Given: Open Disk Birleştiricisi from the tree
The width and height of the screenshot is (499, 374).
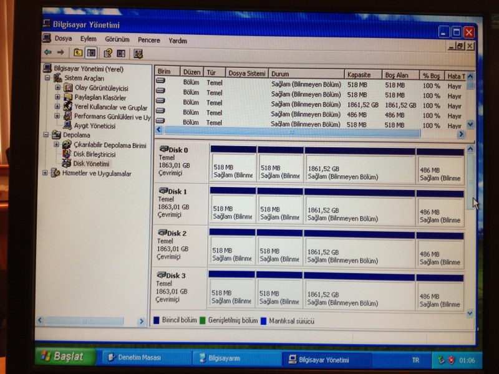Looking at the screenshot, I should pyautogui.click(x=94, y=154).
